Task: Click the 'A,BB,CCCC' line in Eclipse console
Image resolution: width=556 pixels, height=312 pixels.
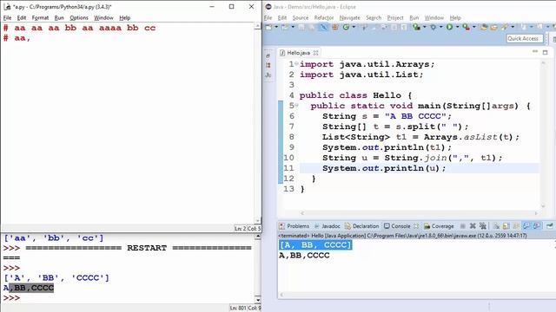Action: pyautogui.click(x=304, y=256)
